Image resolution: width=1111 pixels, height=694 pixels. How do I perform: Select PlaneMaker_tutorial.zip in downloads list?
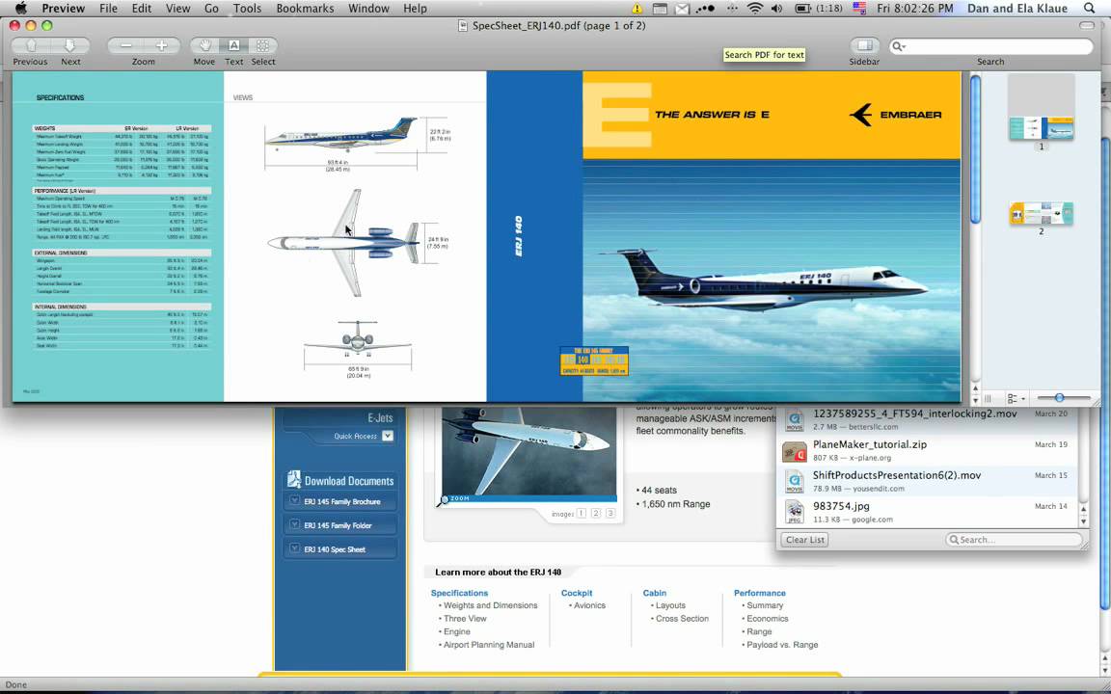[x=928, y=450]
